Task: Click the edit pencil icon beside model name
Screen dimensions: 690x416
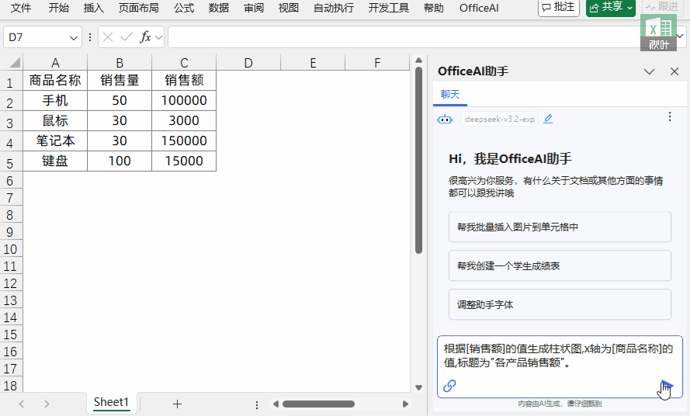Action: click(548, 119)
